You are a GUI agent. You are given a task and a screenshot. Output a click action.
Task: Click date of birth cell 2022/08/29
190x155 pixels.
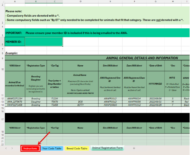pyautogui.click(x=155, y=105)
